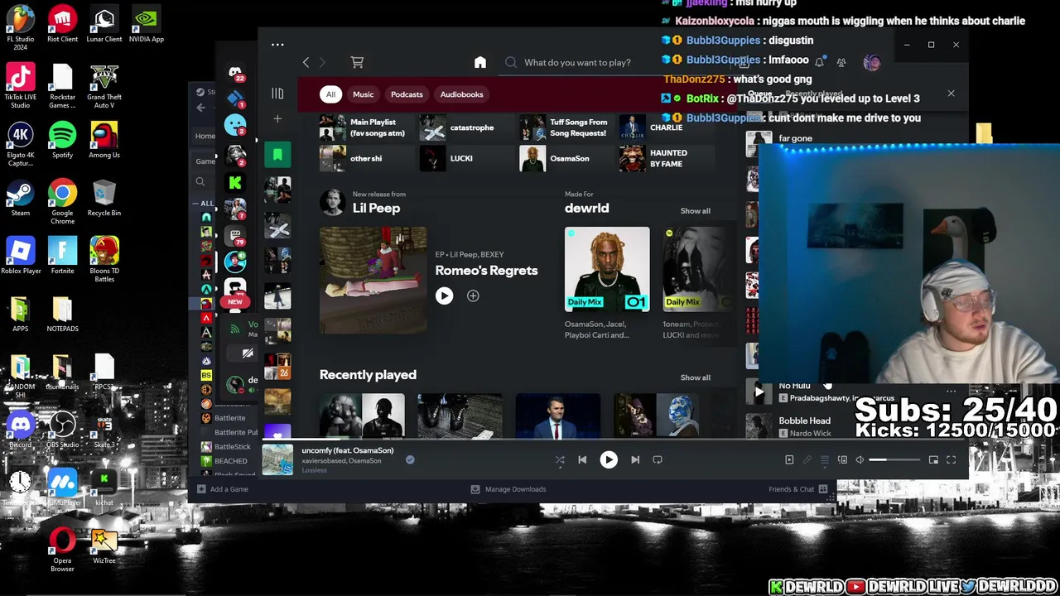The height and width of the screenshot is (596, 1060).
Task: Skip to the next track
Action: 635,459
